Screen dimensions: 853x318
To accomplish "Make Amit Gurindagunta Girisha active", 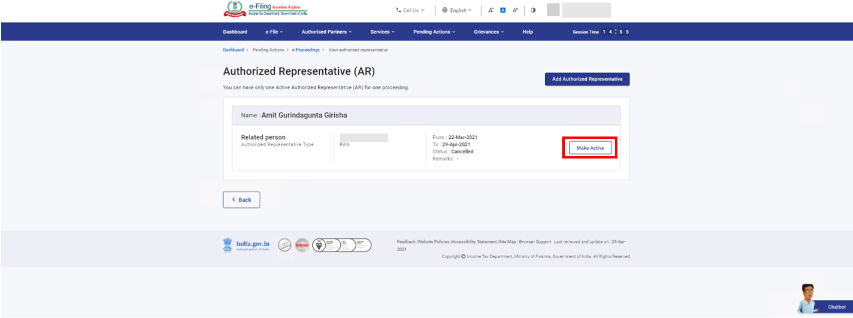I will 590,148.
